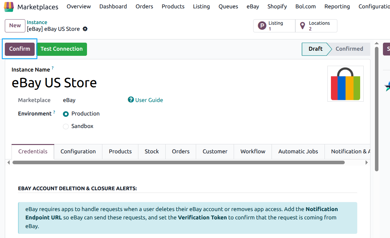Image resolution: width=390 pixels, height=238 pixels.
Task: Click the Confirmed status stage
Action: (349, 49)
